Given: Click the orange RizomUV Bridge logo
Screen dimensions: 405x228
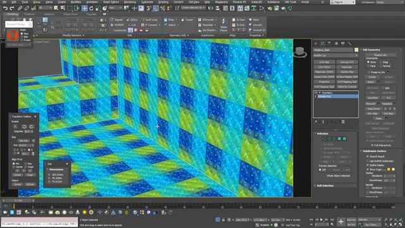Looking at the screenshot, I should click(x=12, y=35).
